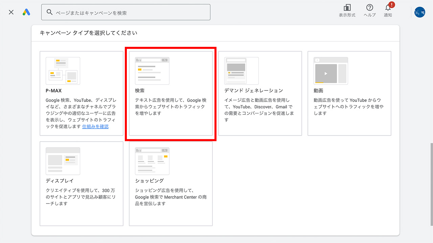View notifications via the 通知 bell icon
The image size is (433, 243).
[x=388, y=8]
